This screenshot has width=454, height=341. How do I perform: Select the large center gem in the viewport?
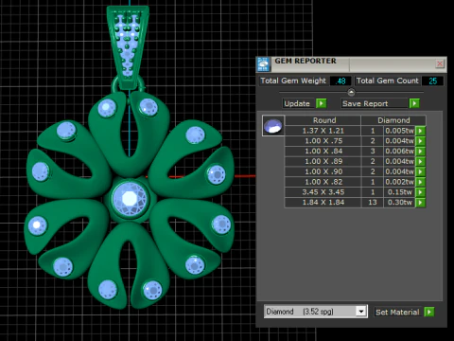pyautogui.click(x=130, y=199)
